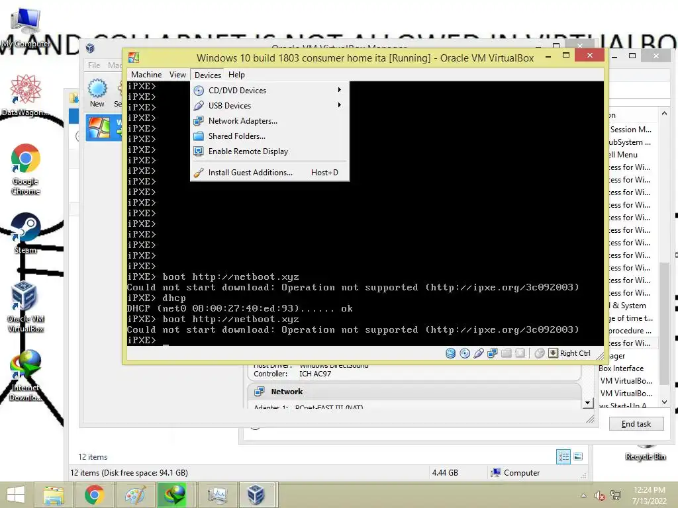Switch Explorer to large icons view
Screen dimensions: 678x508
pos(578,456)
